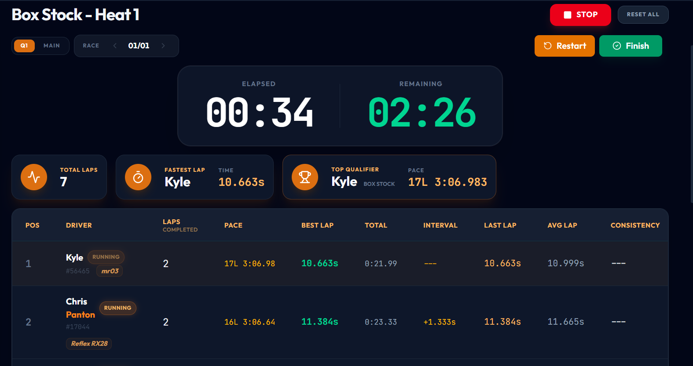Click the 01/01 race counter

tap(139, 46)
